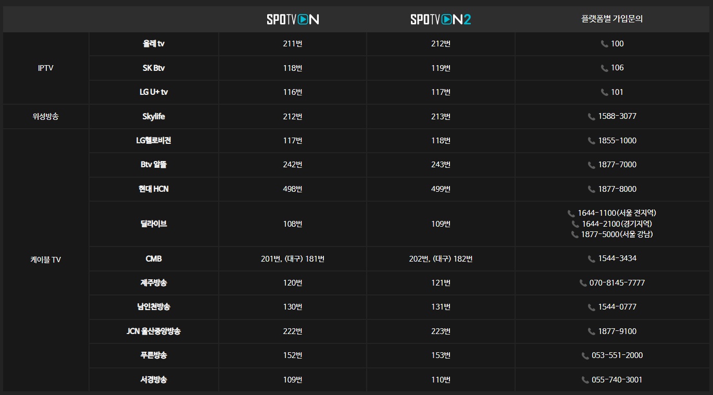Click the SK Btv platform name
This screenshot has width=713, height=395.
(154, 68)
